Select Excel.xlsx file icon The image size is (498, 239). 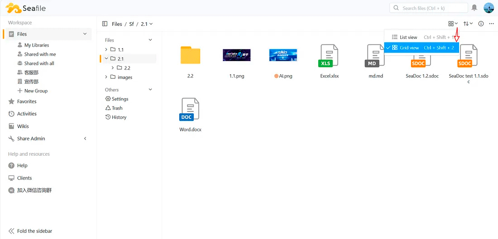(x=329, y=56)
